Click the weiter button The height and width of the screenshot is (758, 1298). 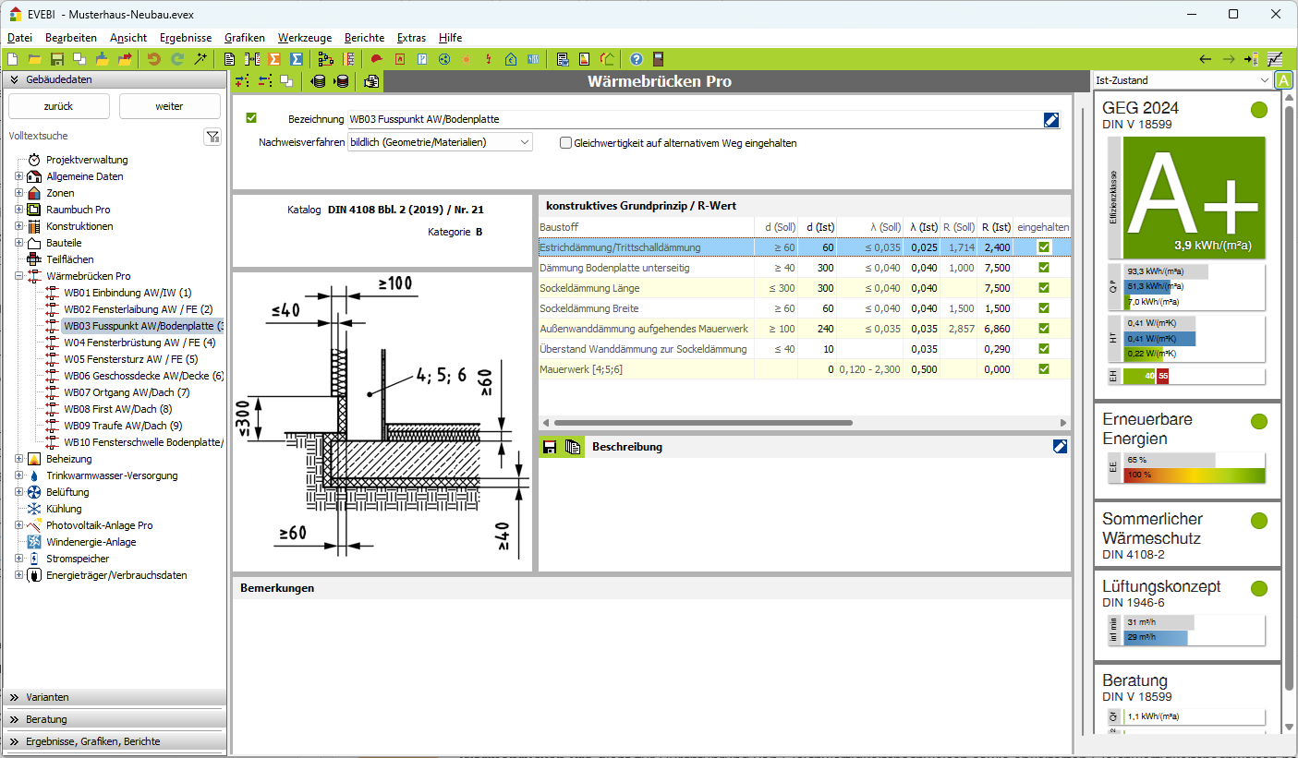(169, 106)
